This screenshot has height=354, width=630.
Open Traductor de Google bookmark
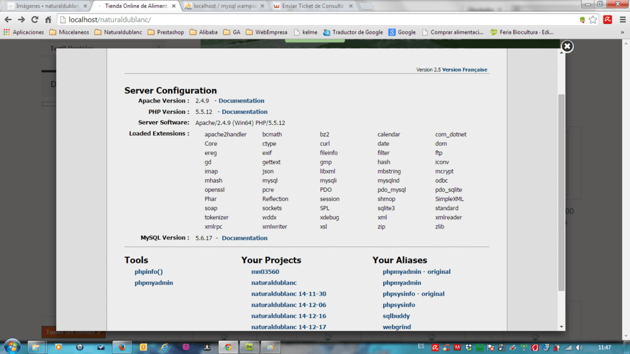tap(353, 32)
